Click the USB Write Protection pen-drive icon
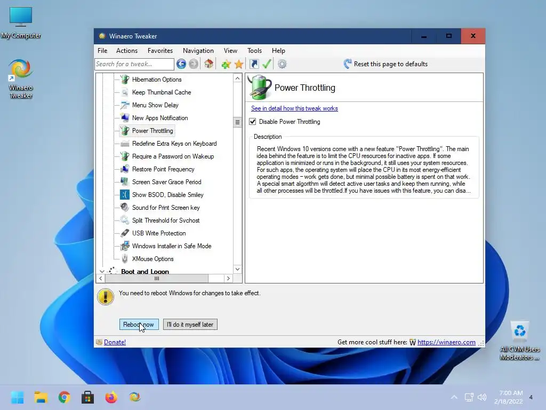The width and height of the screenshot is (546, 410). [125, 233]
